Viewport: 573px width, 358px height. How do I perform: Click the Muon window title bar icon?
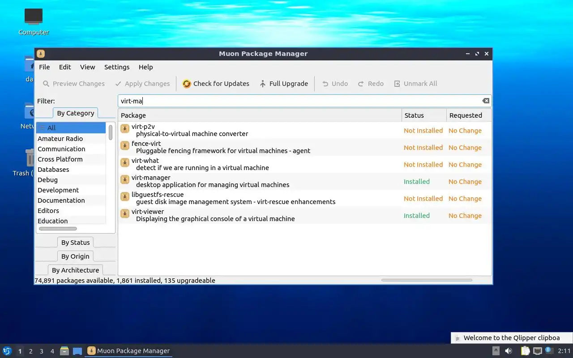[41, 54]
